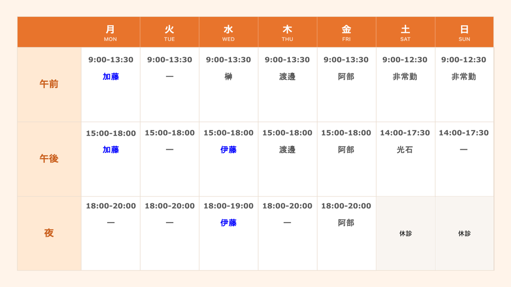Screen dimensions: 511x287
Task: Click the 午前 row label
Action: pyautogui.click(x=49, y=84)
